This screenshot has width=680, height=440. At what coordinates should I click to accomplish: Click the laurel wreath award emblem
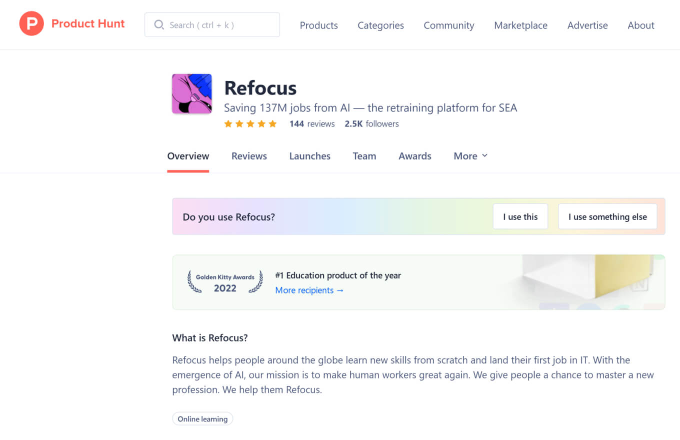pyautogui.click(x=192, y=282)
